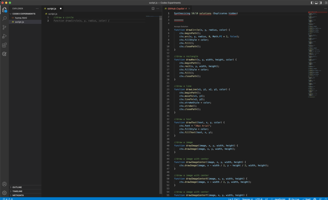The image size is (328, 200).
Task: Click Accept Solution above drawCircle
Action: tap(181, 27)
